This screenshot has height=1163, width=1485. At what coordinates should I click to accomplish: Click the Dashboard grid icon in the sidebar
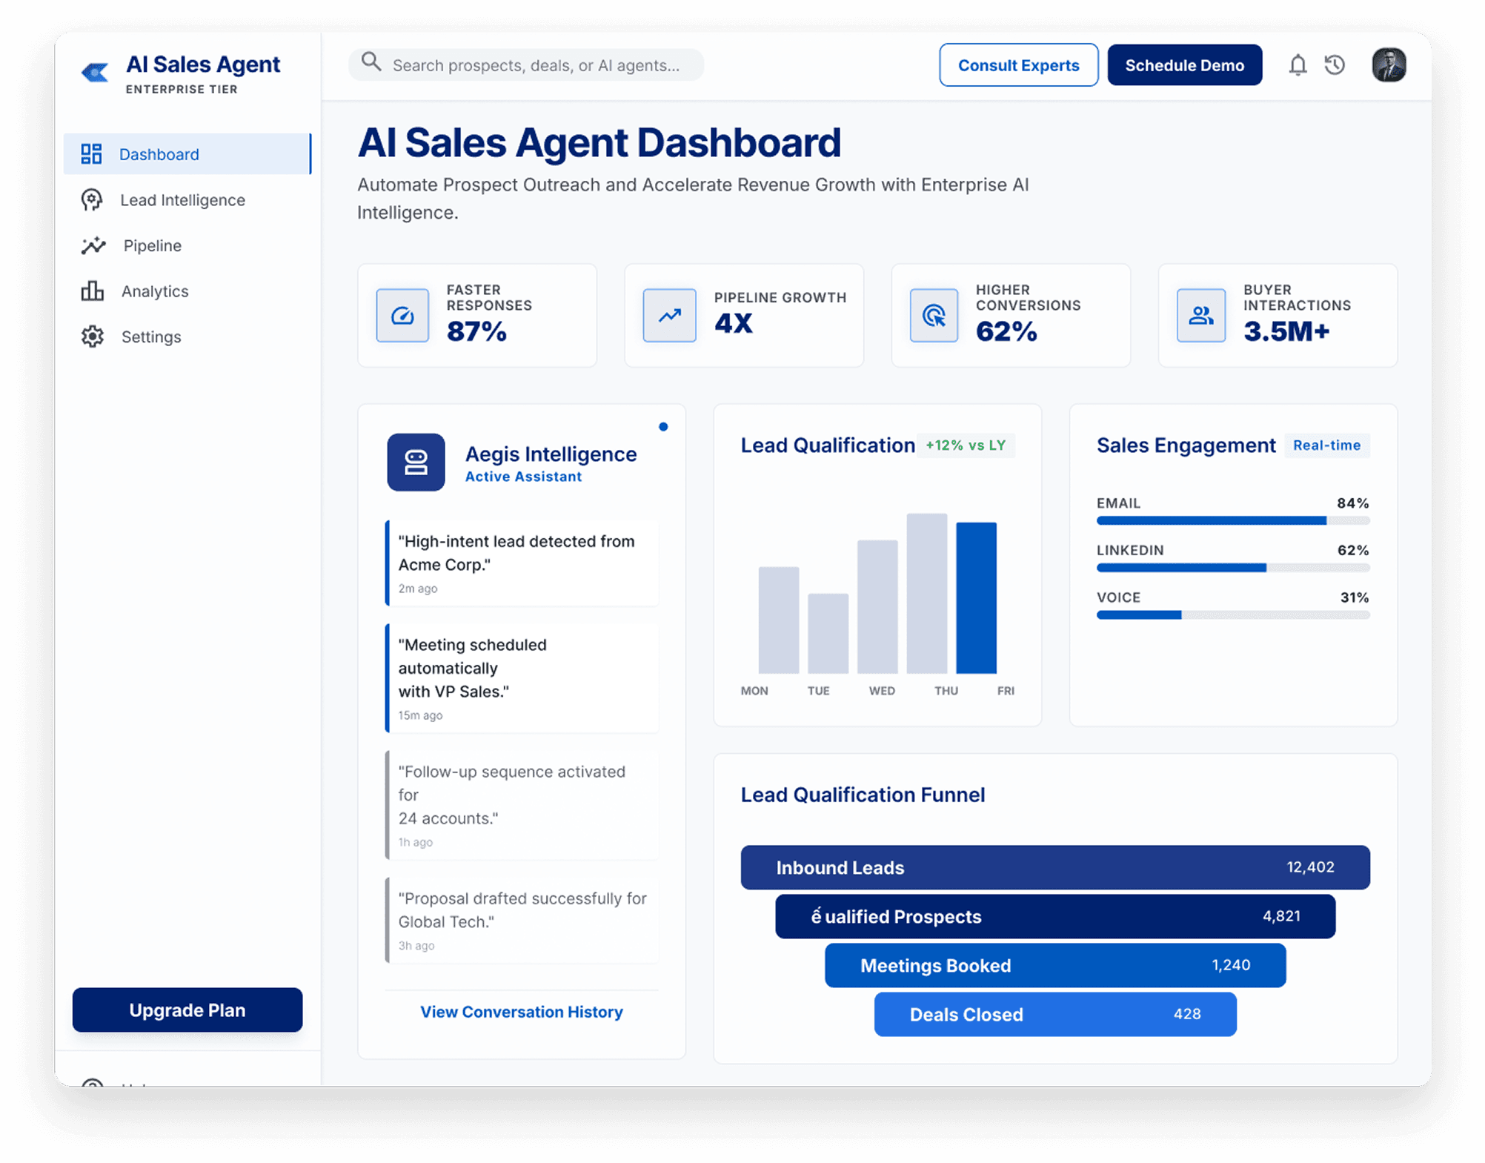(x=91, y=153)
